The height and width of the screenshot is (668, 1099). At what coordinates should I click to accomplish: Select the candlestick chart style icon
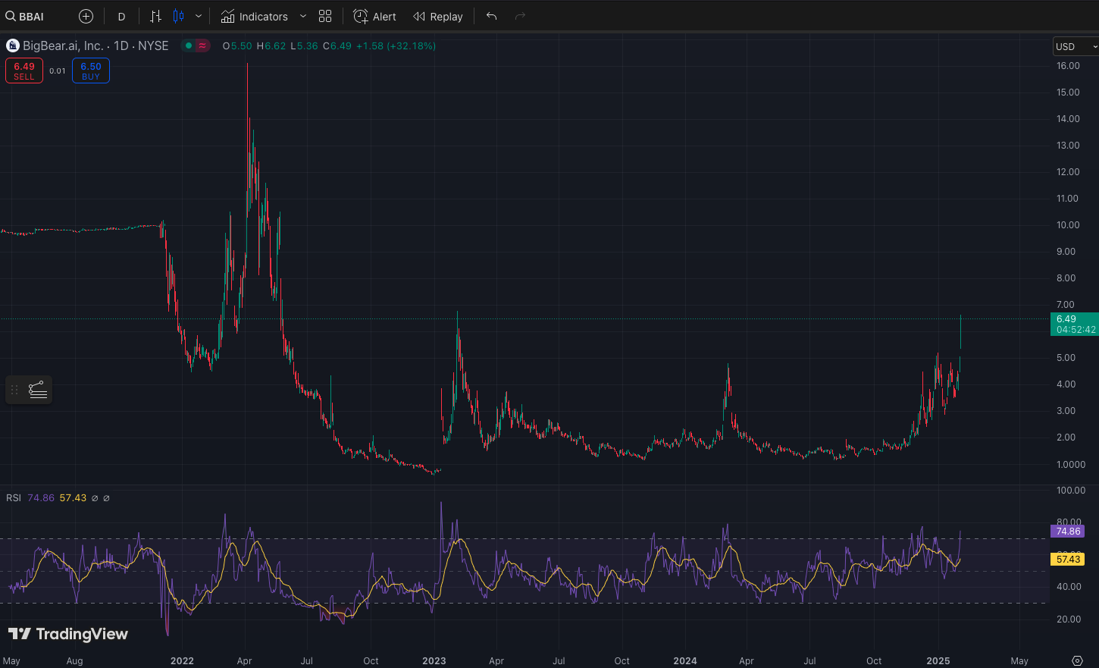tap(179, 16)
